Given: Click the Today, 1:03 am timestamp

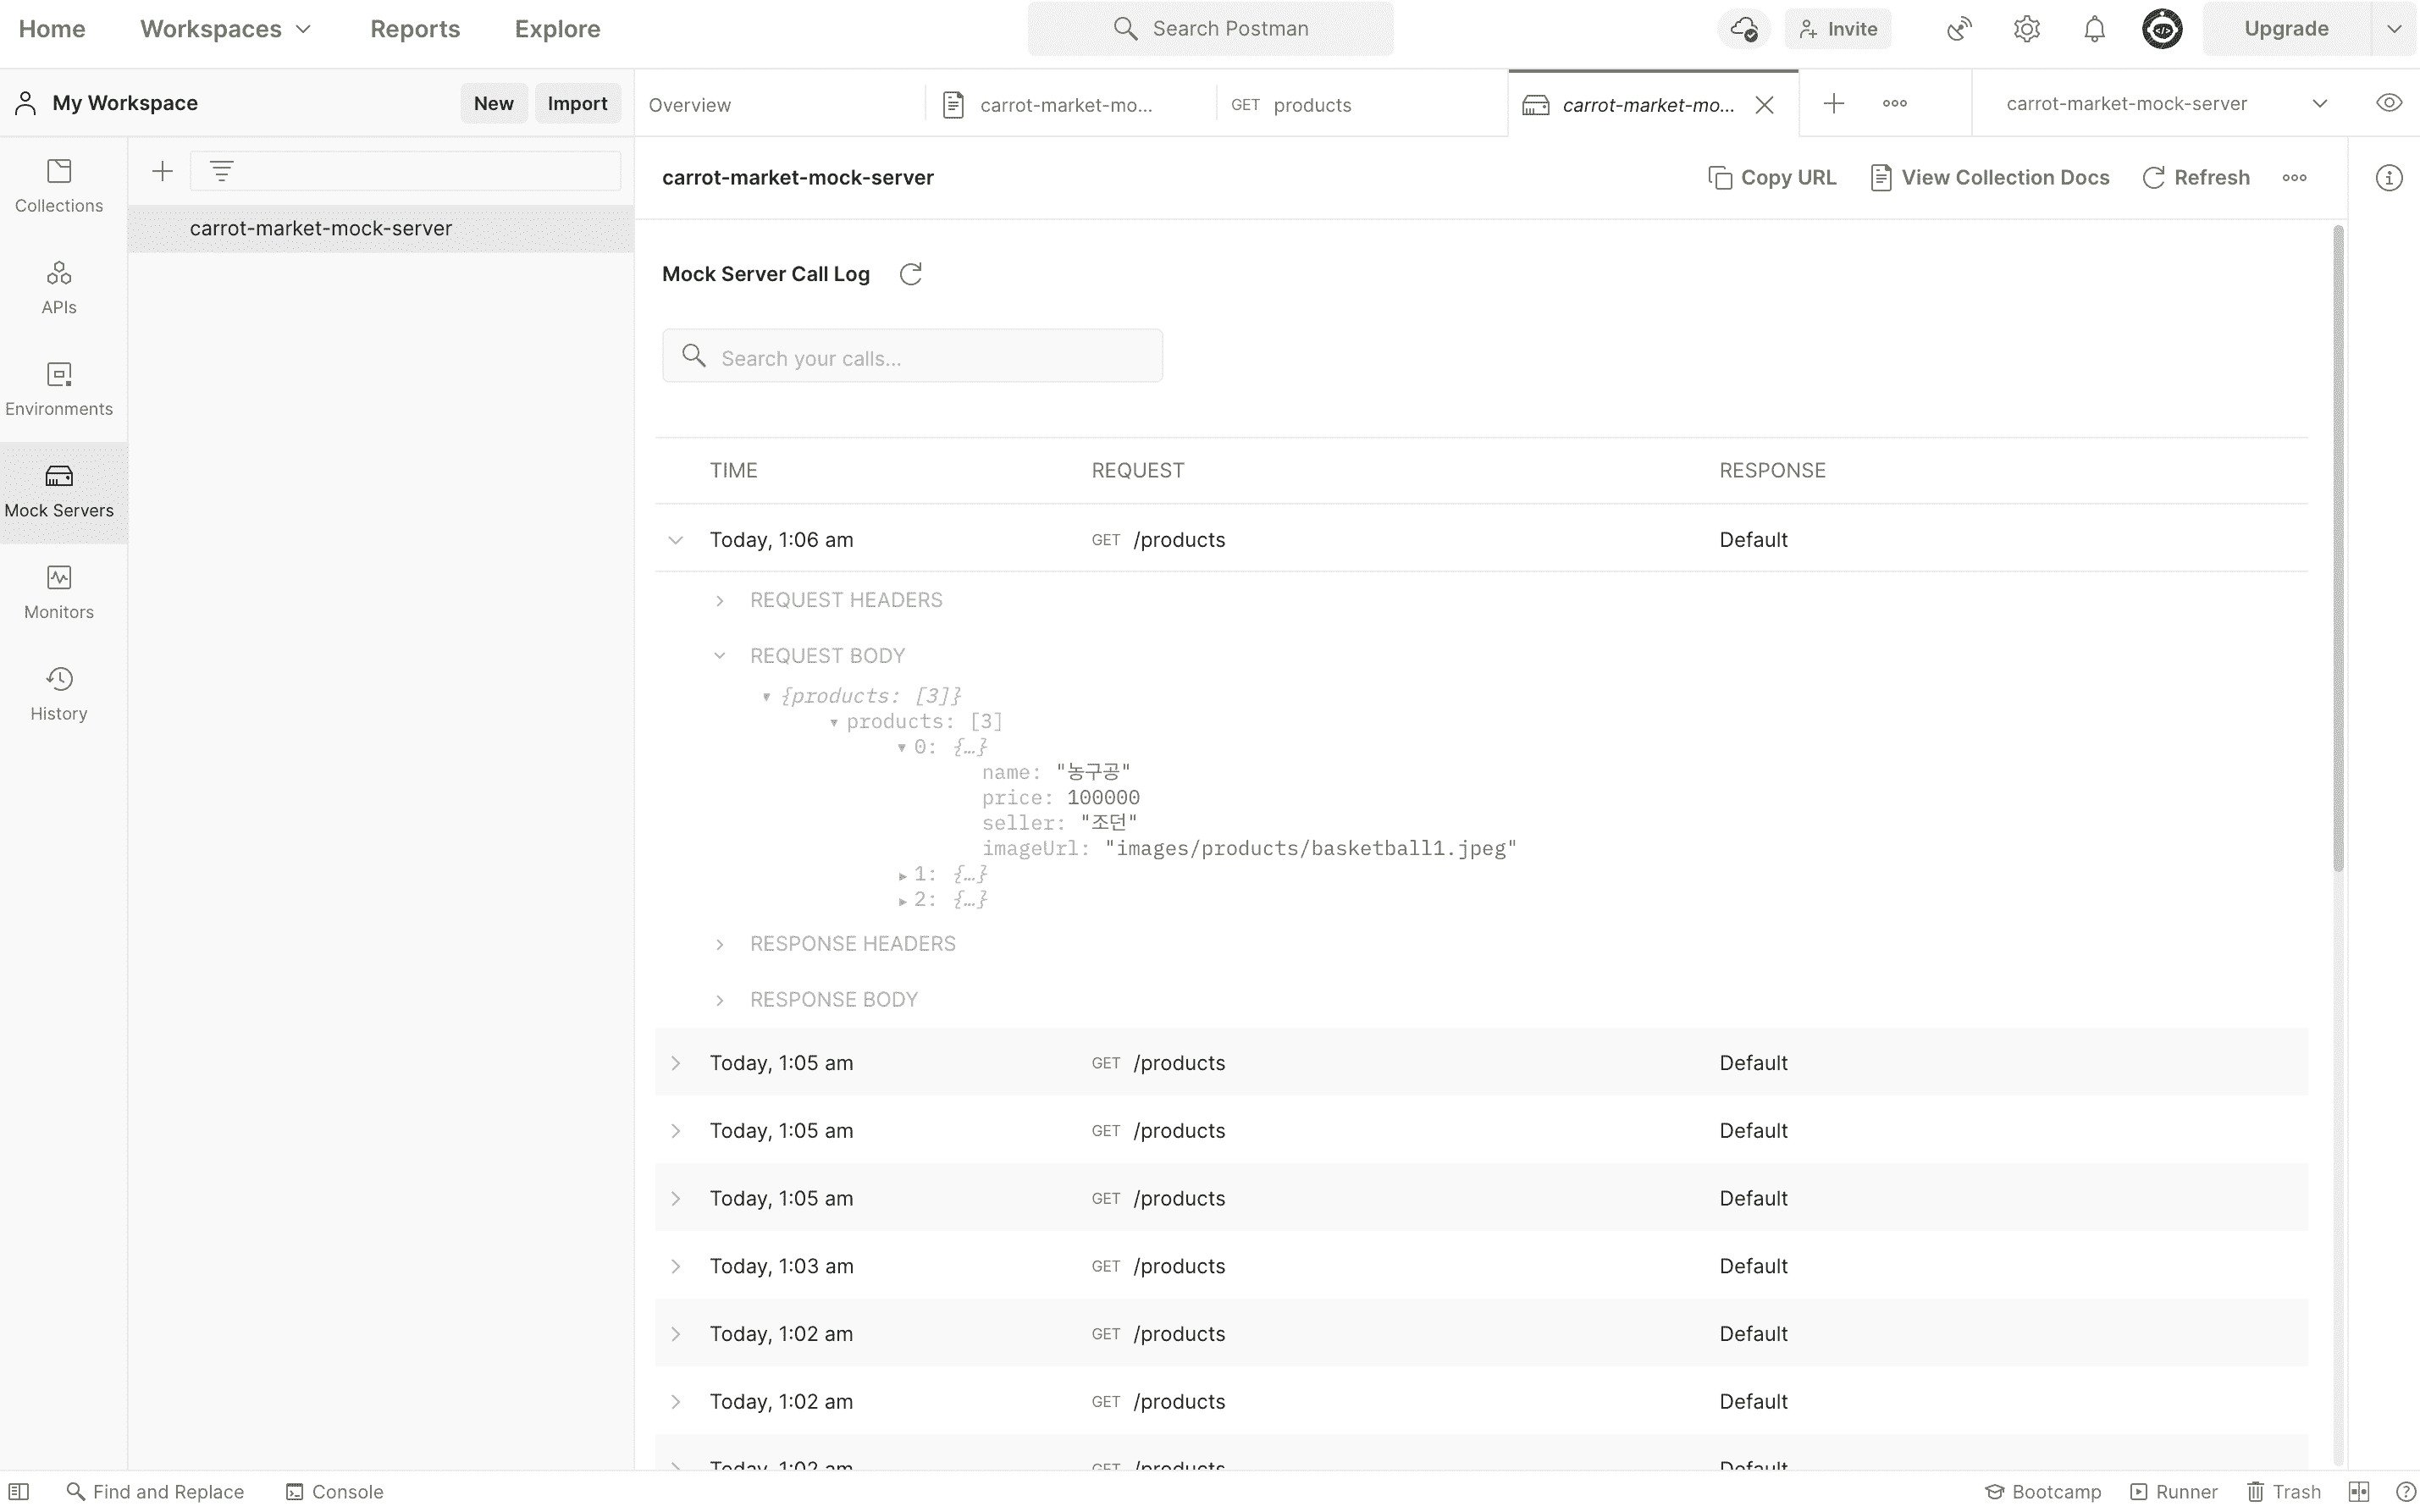Looking at the screenshot, I should 782,1266.
